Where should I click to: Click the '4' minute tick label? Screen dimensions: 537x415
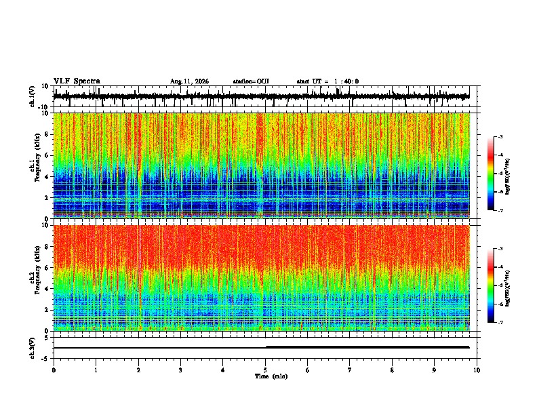pyautogui.click(x=223, y=370)
